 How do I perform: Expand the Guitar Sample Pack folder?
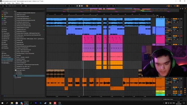(14, 39)
